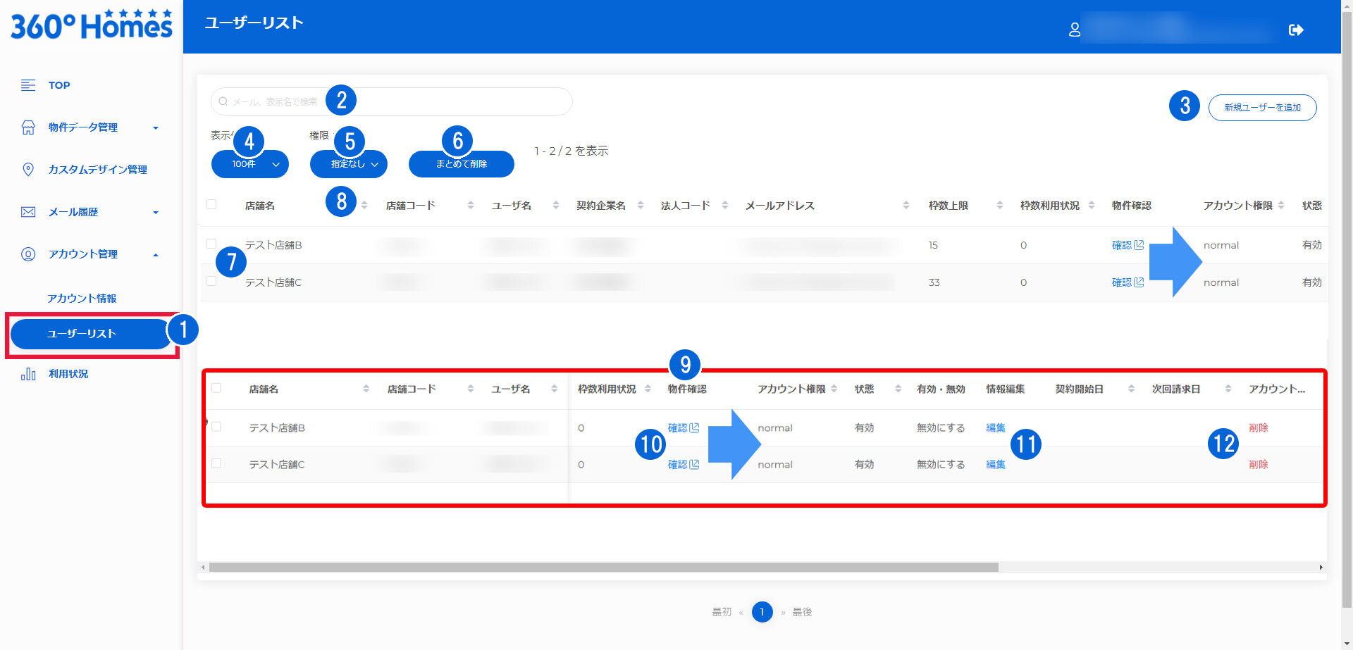
Task: Click the usage status bar chart icon
Action: (28, 374)
